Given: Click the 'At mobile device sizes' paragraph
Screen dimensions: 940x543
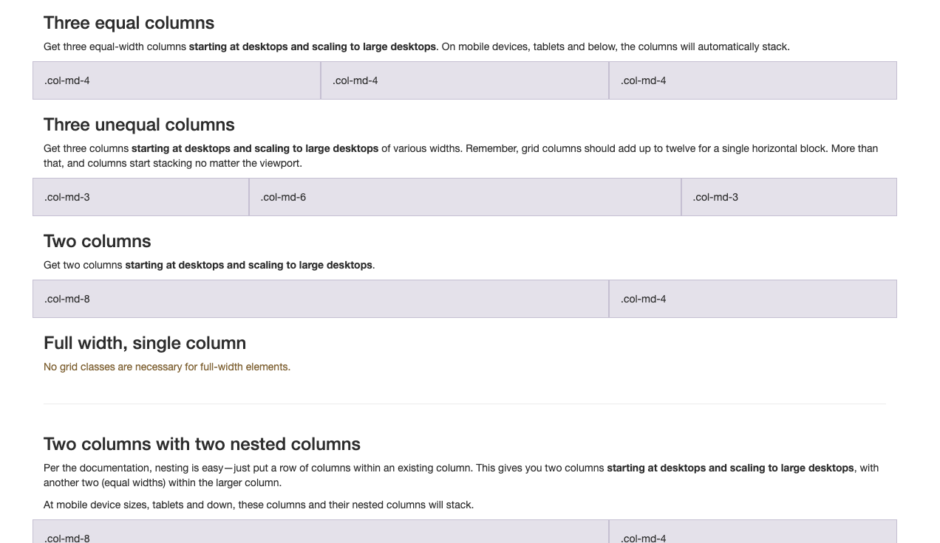Looking at the screenshot, I should (x=259, y=505).
